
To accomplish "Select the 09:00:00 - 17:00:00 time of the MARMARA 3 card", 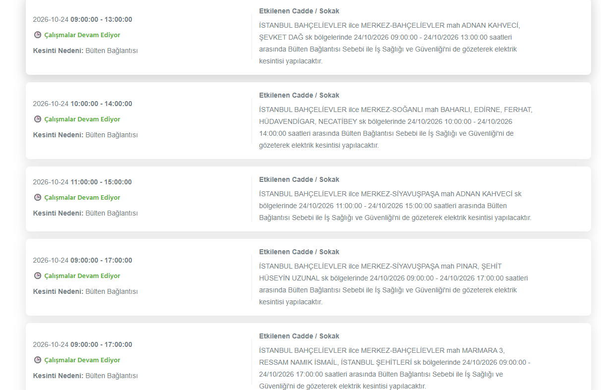I will (x=101, y=344).
